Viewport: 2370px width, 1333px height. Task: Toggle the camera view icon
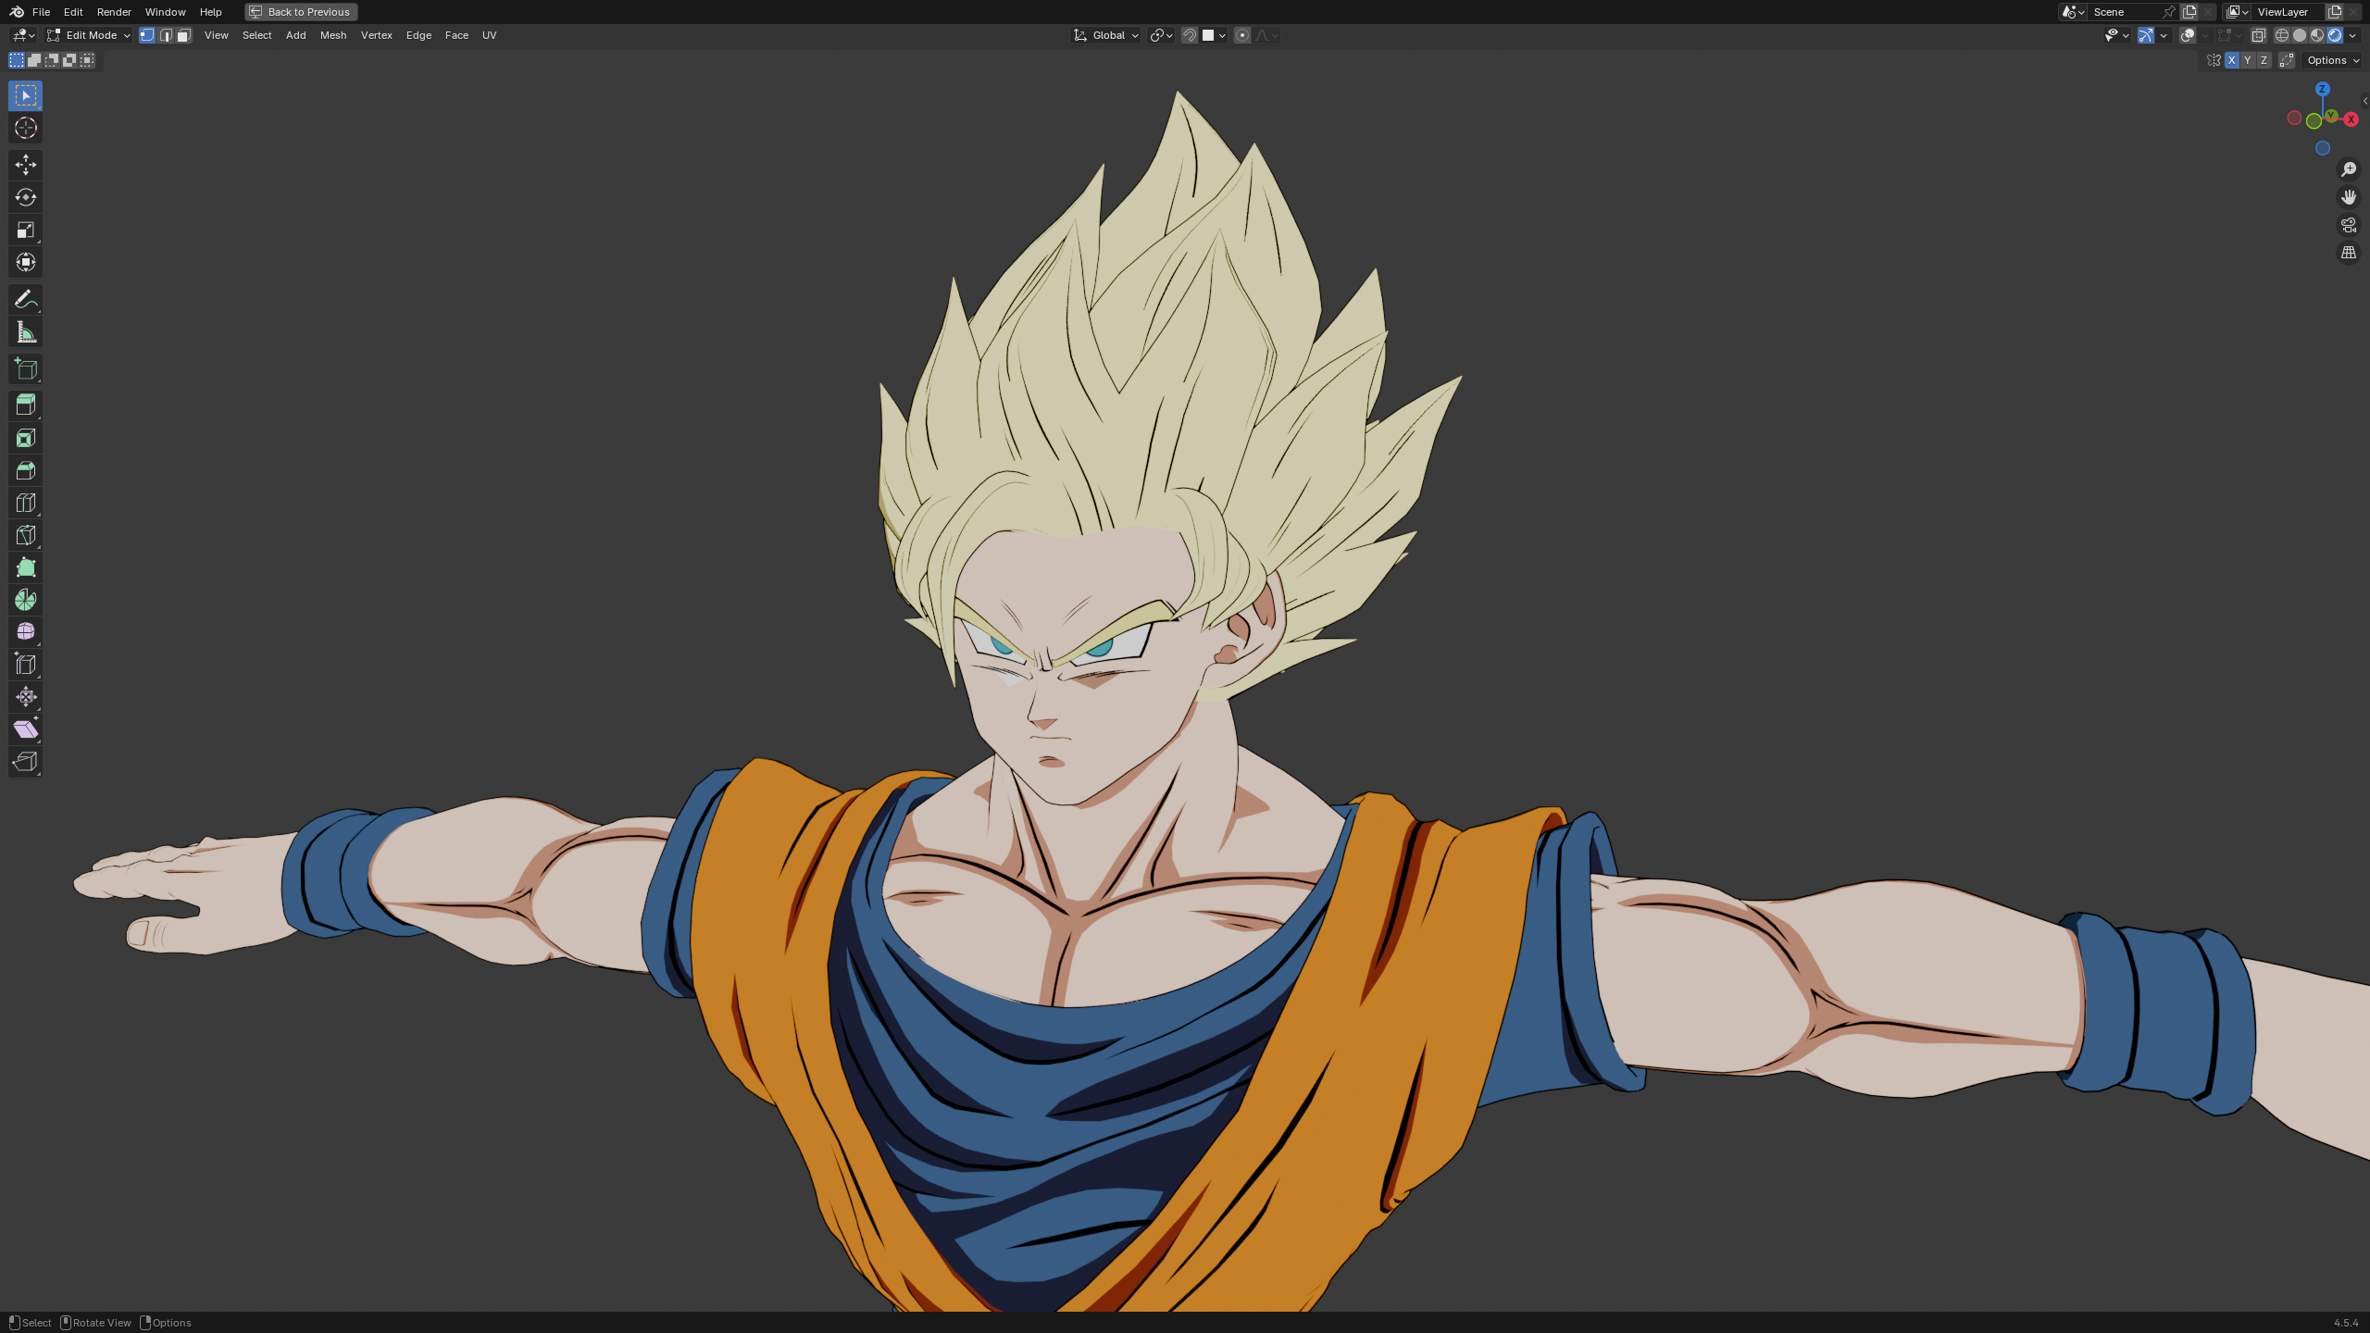click(2349, 225)
